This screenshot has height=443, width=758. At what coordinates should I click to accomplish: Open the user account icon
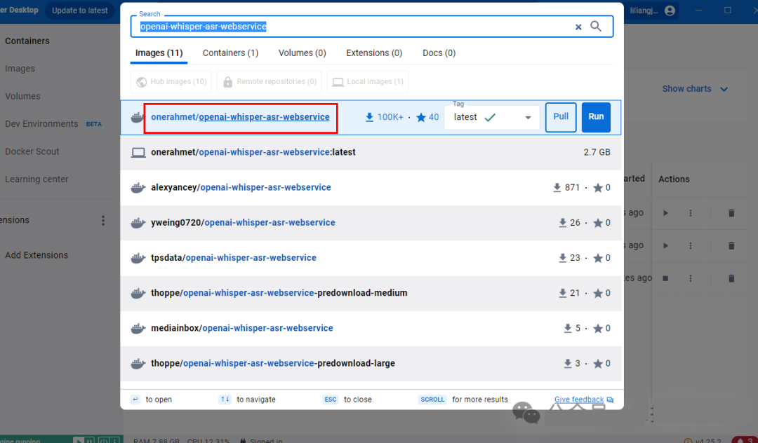point(670,11)
